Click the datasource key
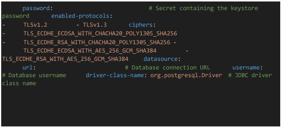 pos(161,59)
